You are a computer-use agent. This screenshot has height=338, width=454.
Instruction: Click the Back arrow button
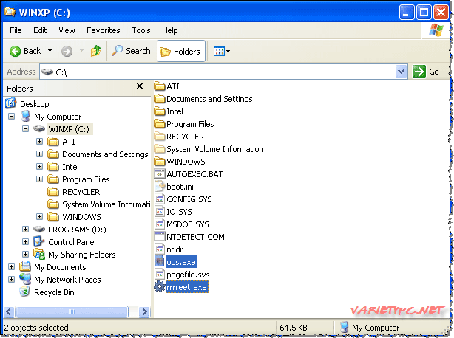click(x=24, y=51)
